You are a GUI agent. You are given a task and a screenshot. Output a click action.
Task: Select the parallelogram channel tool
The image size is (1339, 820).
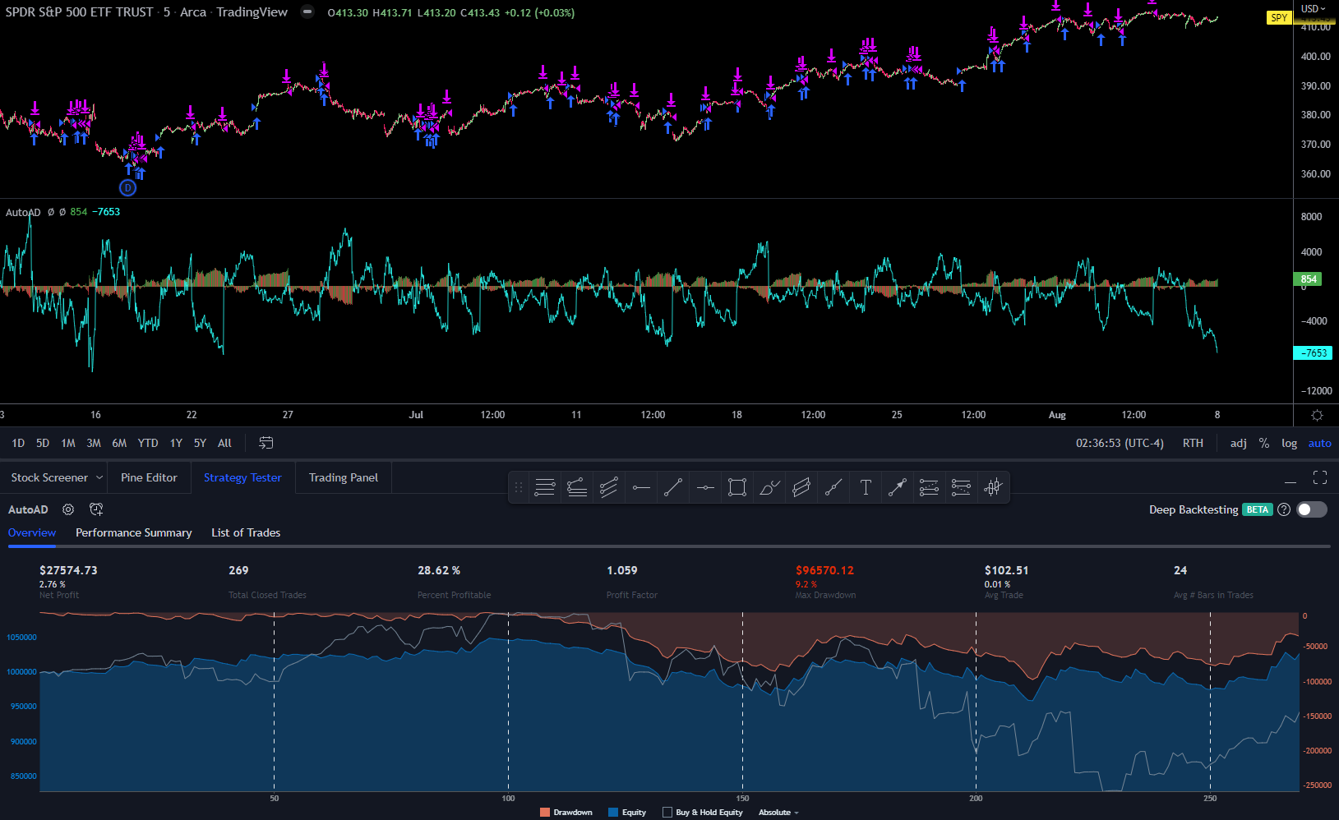[x=801, y=488]
